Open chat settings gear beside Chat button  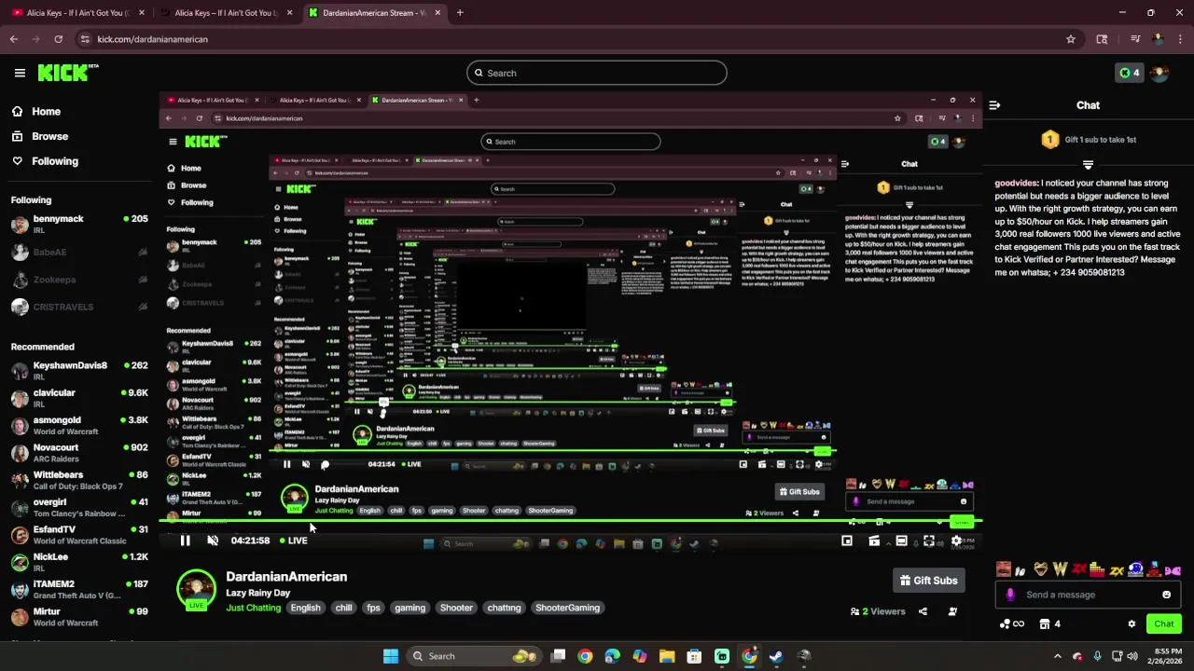tap(1132, 623)
